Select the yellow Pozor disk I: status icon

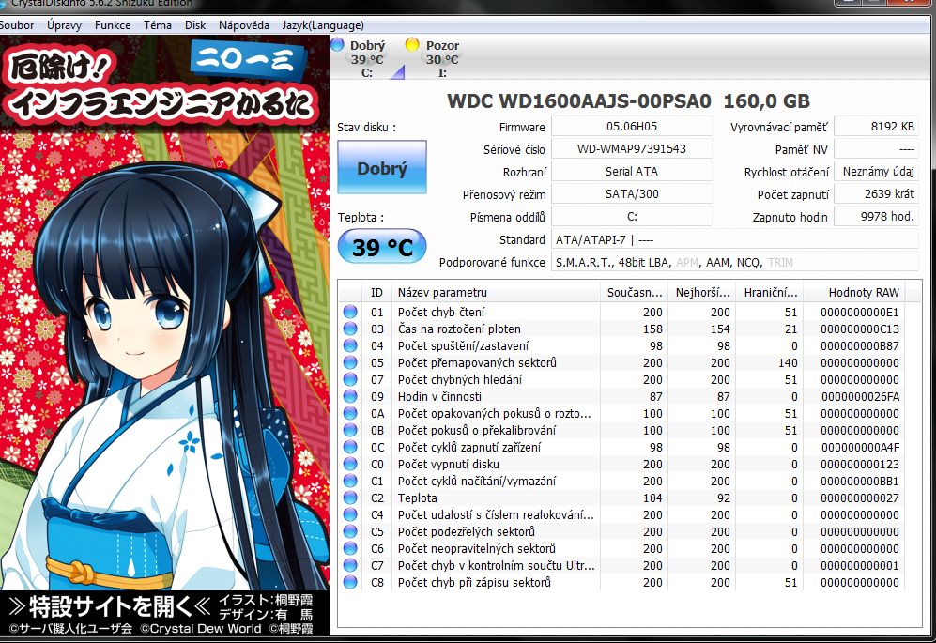[412, 44]
